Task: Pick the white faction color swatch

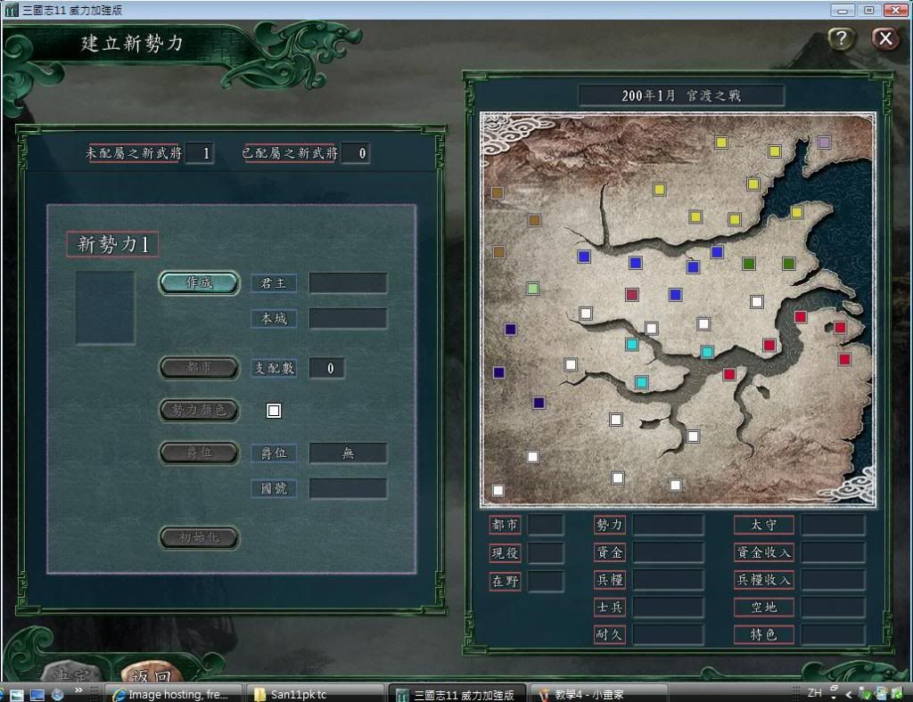Action: coord(274,411)
